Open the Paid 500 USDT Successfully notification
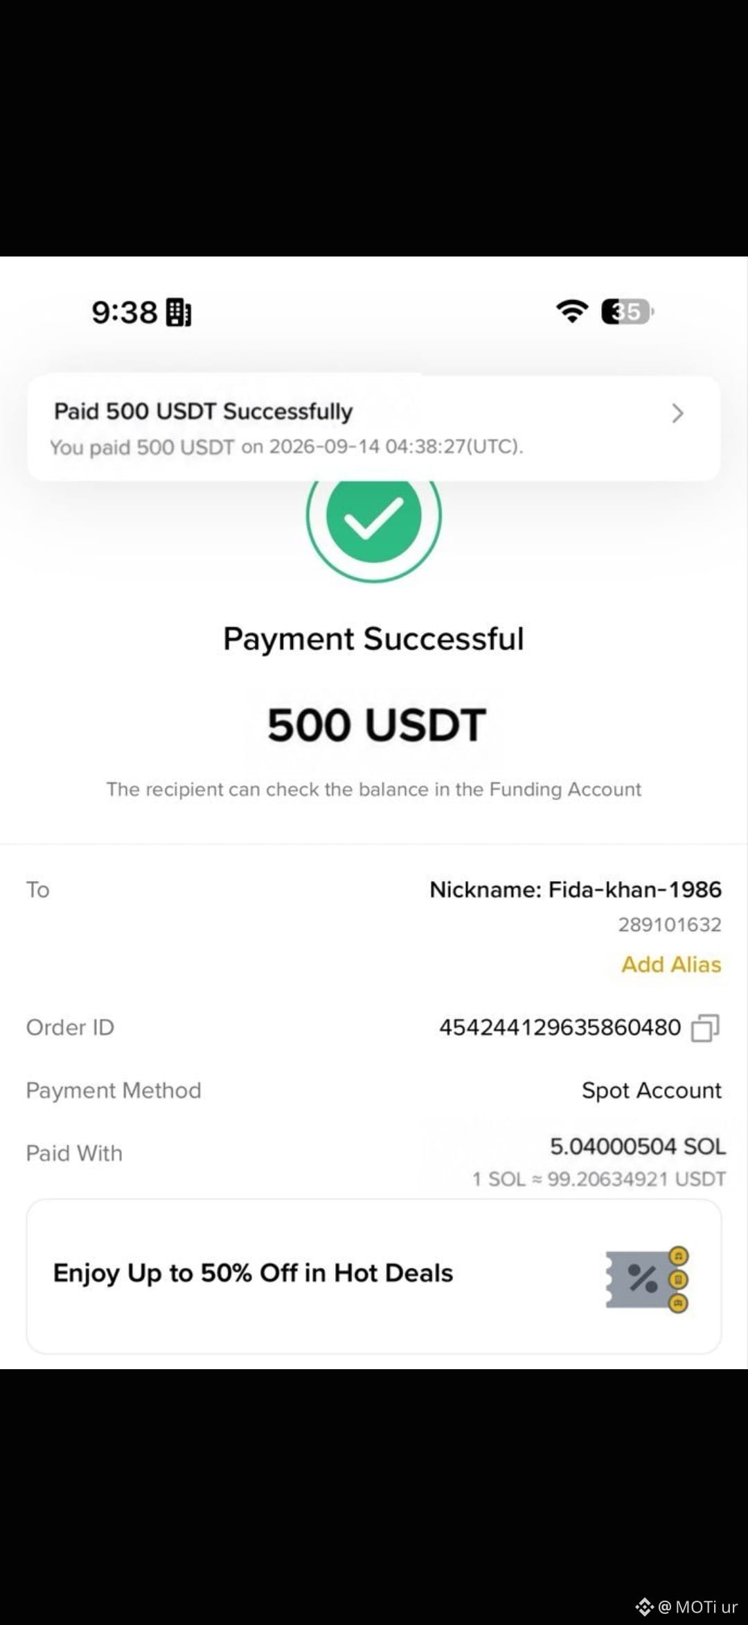This screenshot has height=1625, width=748. (374, 428)
